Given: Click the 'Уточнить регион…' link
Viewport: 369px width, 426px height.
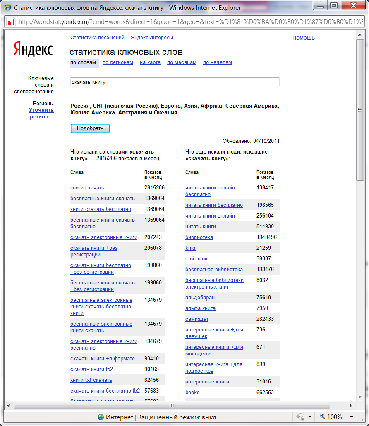Looking at the screenshot, I should 41,113.
